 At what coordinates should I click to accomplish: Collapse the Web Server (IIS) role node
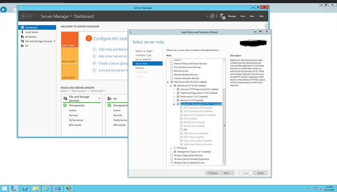click(168, 82)
